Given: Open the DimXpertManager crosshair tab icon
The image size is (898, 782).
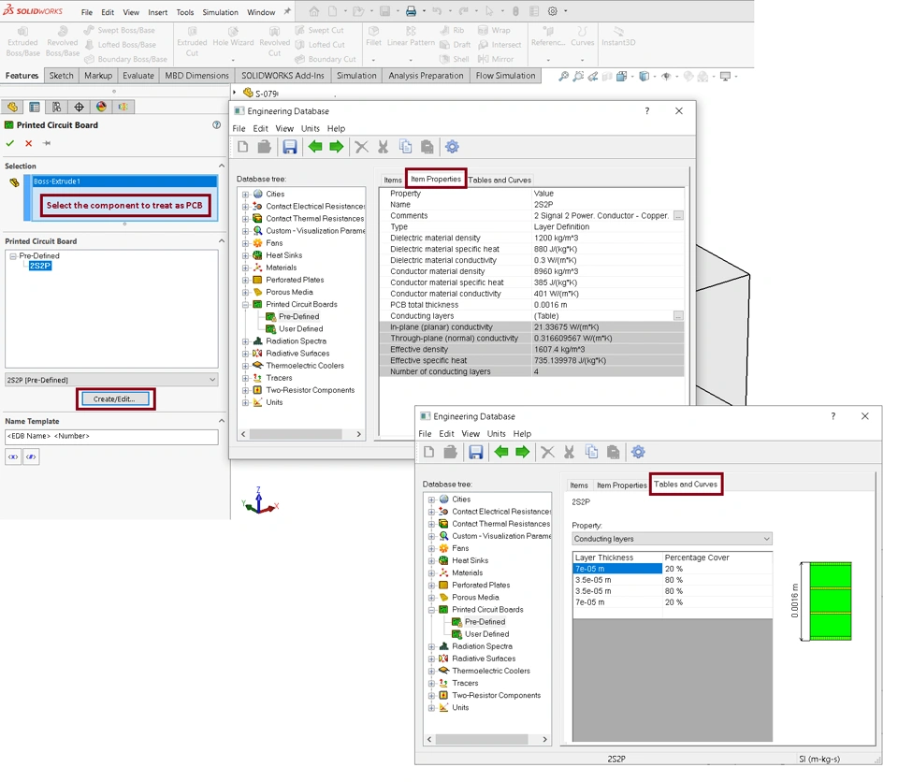Looking at the screenshot, I should point(79,107).
